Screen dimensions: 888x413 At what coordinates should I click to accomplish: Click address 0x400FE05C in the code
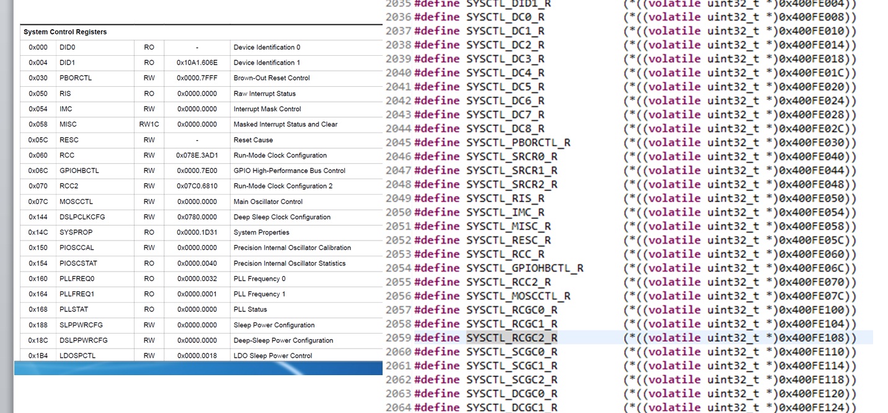tap(812, 241)
